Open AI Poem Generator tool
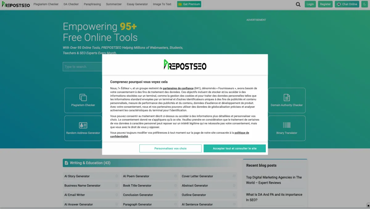Screen dimensions: 370x209 [x=136, y=176]
